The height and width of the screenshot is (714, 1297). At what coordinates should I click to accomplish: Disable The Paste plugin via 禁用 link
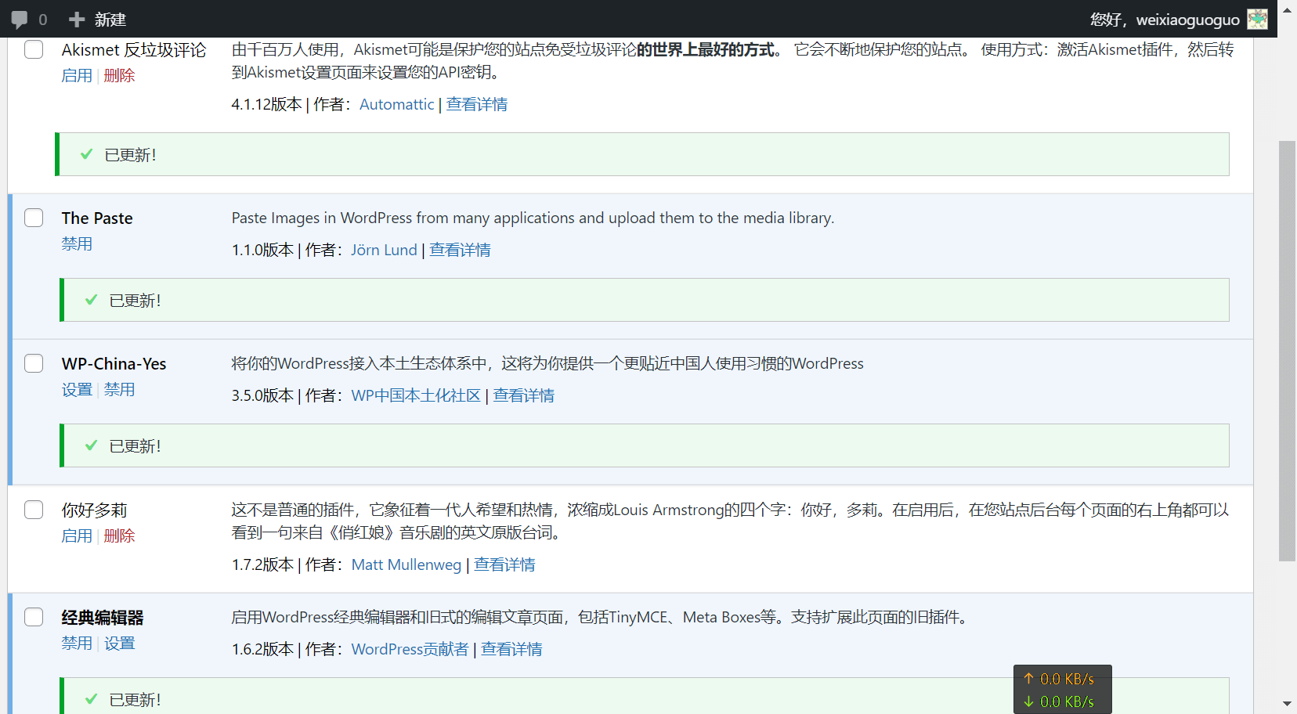click(77, 243)
